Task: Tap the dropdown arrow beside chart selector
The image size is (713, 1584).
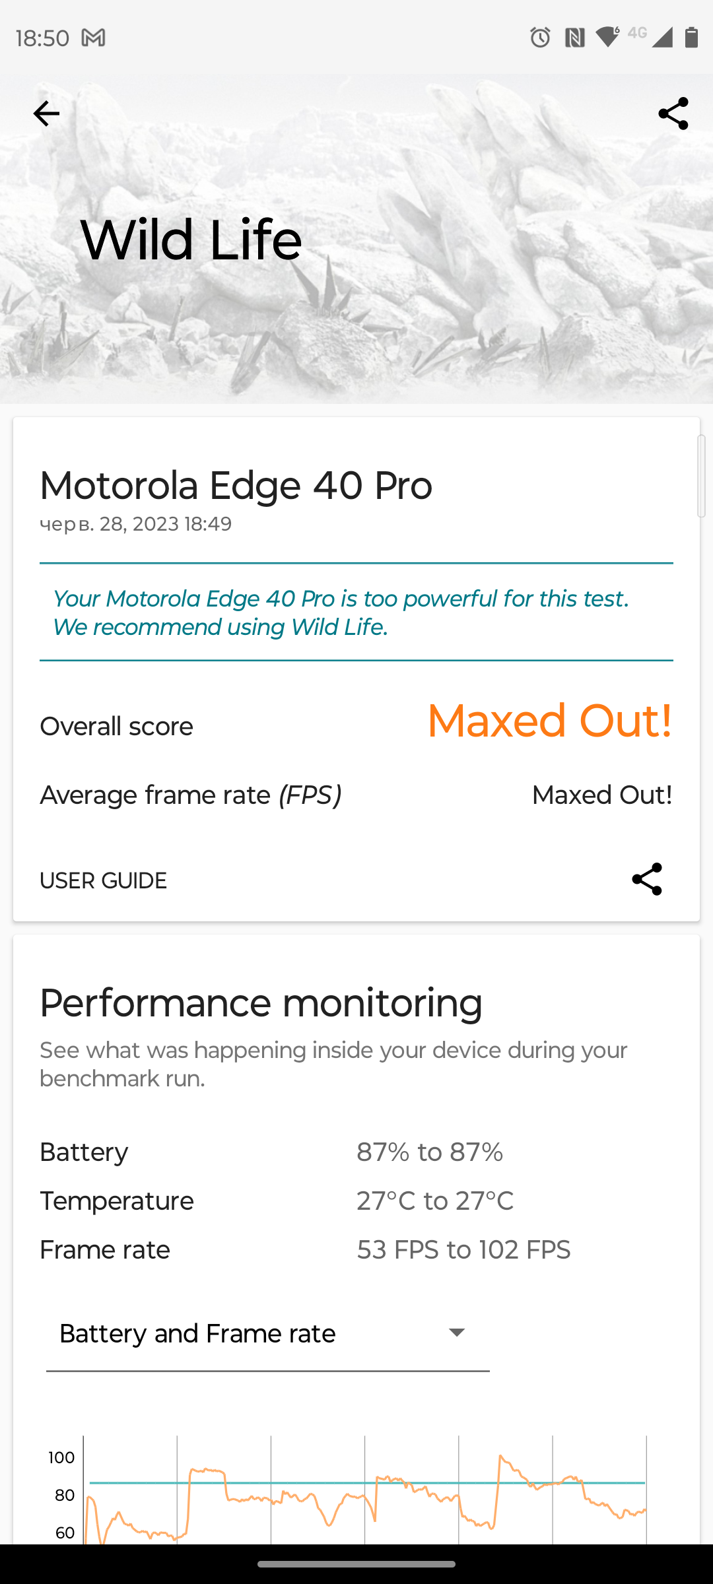Action: pyautogui.click(x=457, y=1333)
